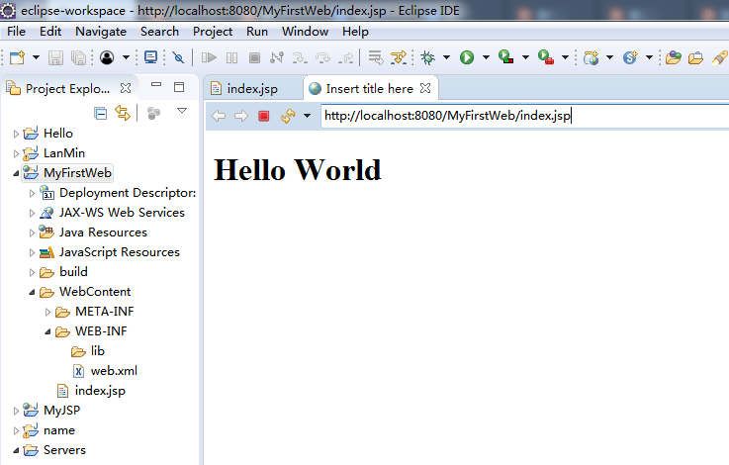Click the Suspend debug icon

click(231, 57)
